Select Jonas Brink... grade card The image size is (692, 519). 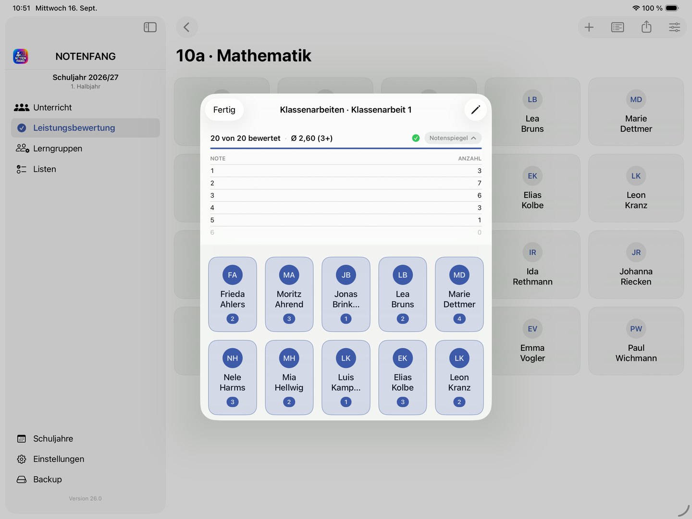(346, 294)
